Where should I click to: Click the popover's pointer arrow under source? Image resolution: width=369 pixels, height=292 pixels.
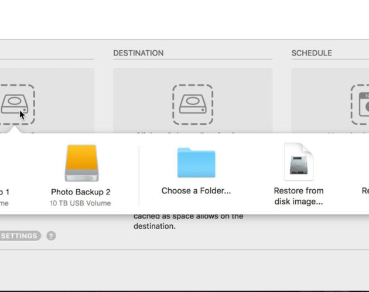click(15, 130)
